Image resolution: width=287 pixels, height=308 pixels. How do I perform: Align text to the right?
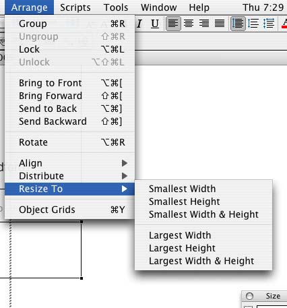point(204,24)
